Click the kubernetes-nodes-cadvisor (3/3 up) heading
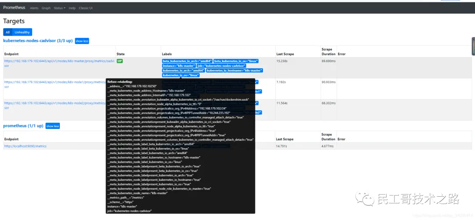Viewport: 475px width, 220px height. point(38,40)
